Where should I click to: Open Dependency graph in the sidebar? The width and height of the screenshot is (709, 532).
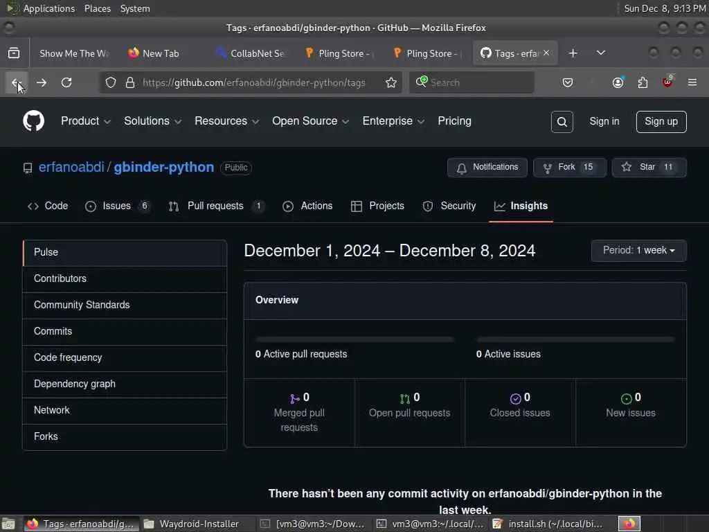(x=125, y=384)
